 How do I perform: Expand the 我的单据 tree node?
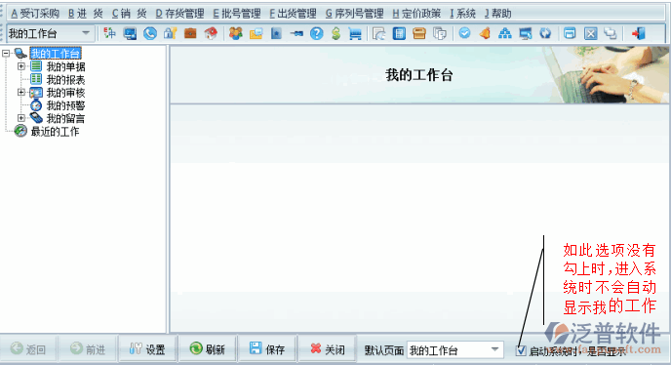21,66
